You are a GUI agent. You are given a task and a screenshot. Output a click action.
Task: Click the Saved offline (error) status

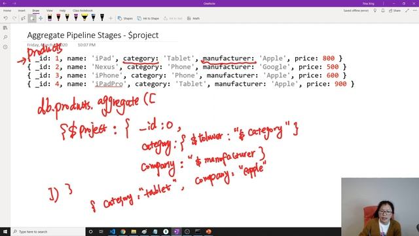point(356,10)
